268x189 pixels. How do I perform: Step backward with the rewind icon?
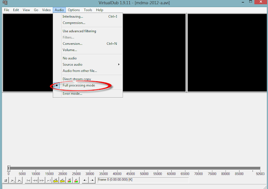[35, 180]
